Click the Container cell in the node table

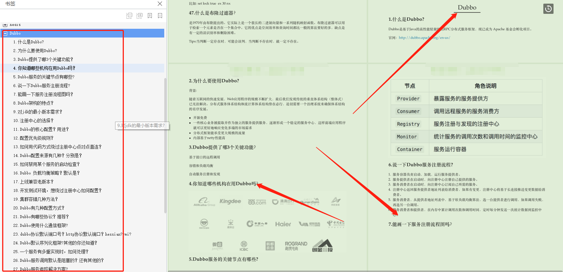410,149
